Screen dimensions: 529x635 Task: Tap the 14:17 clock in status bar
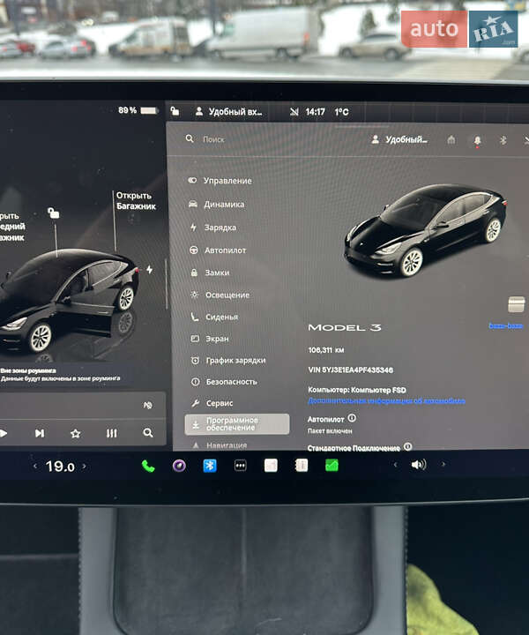[315, 112]
